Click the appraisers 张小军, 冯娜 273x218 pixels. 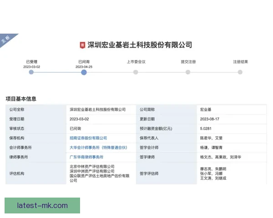click(x=211, y=173)
